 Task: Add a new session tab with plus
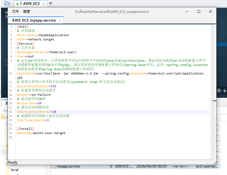(x=51, y=3)
